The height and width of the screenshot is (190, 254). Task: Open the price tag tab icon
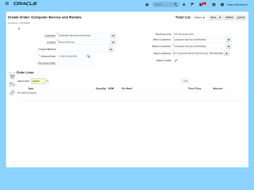coord(12,93)
